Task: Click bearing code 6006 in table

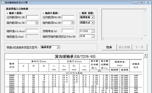Action: click(12, 88)
